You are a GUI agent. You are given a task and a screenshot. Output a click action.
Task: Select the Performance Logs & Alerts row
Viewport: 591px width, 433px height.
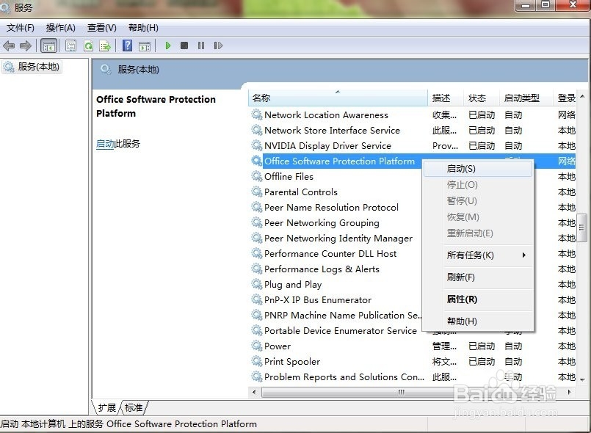click(x=322, y=269)
